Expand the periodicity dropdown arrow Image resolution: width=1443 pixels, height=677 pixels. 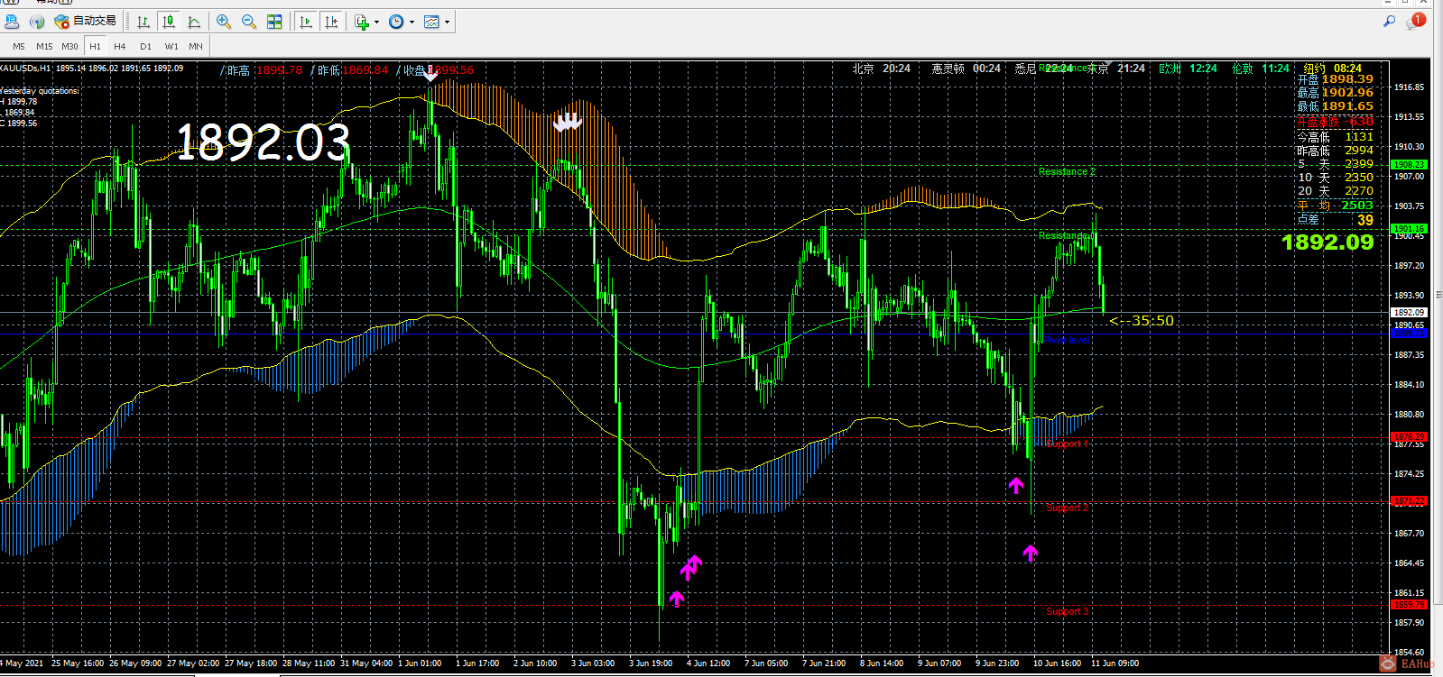(412, 22)
